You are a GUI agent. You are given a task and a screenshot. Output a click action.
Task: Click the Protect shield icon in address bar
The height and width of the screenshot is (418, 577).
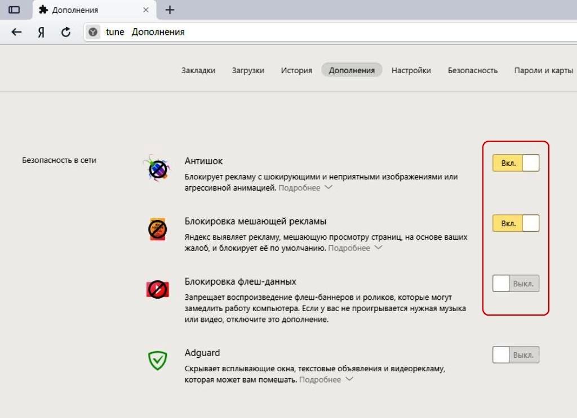pos(93,32)
